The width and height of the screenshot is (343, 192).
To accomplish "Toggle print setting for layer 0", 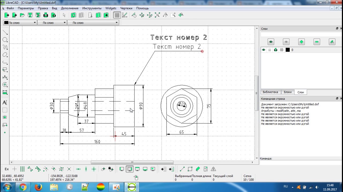I will pos(275,50).
